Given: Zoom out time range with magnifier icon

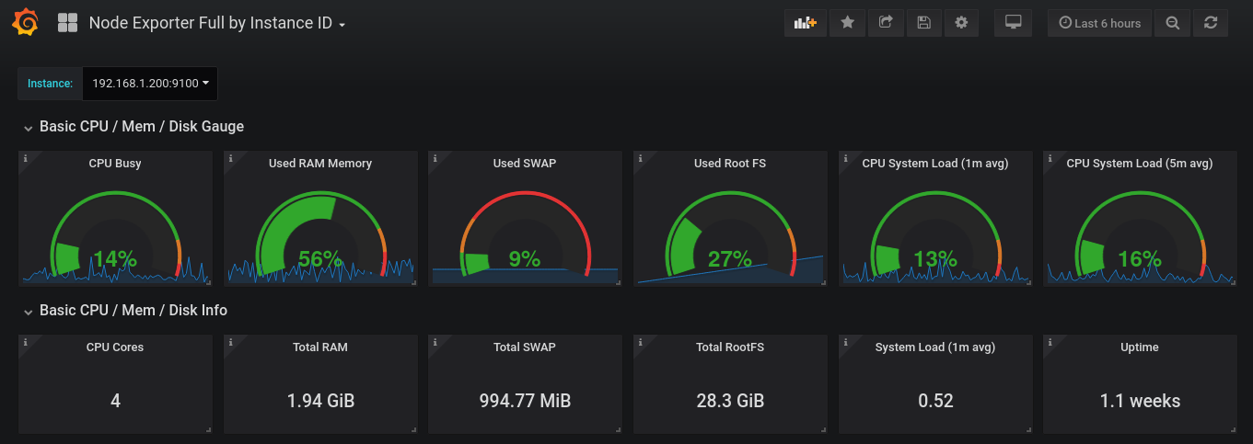Looking at the screenshot, I should (1172, 23).
